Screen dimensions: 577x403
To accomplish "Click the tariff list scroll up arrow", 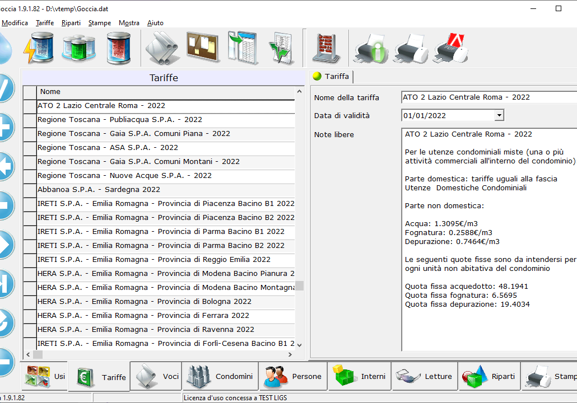I will 300,91.
